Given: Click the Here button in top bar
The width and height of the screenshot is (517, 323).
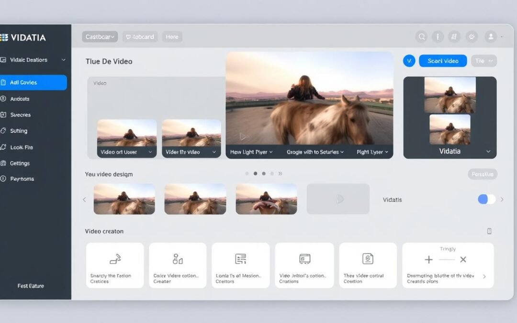Looking at the screenshot, I should point(172,37).
